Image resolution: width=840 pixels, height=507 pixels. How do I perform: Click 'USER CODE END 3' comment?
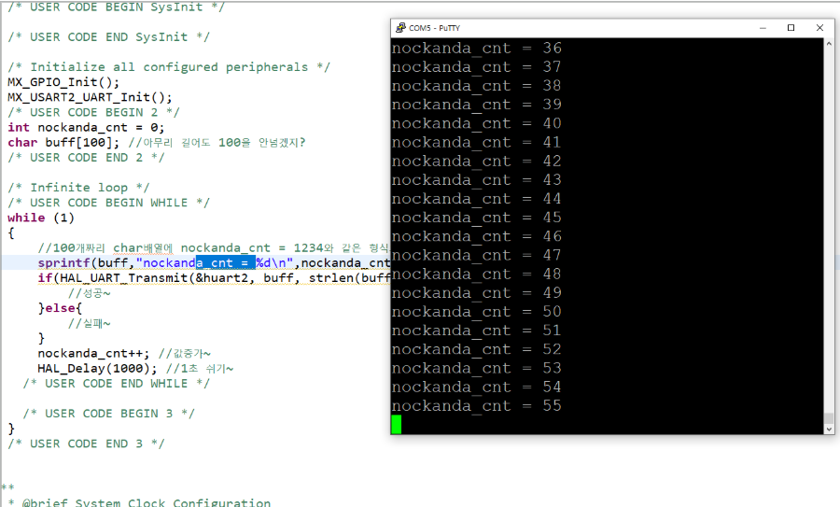86,444
